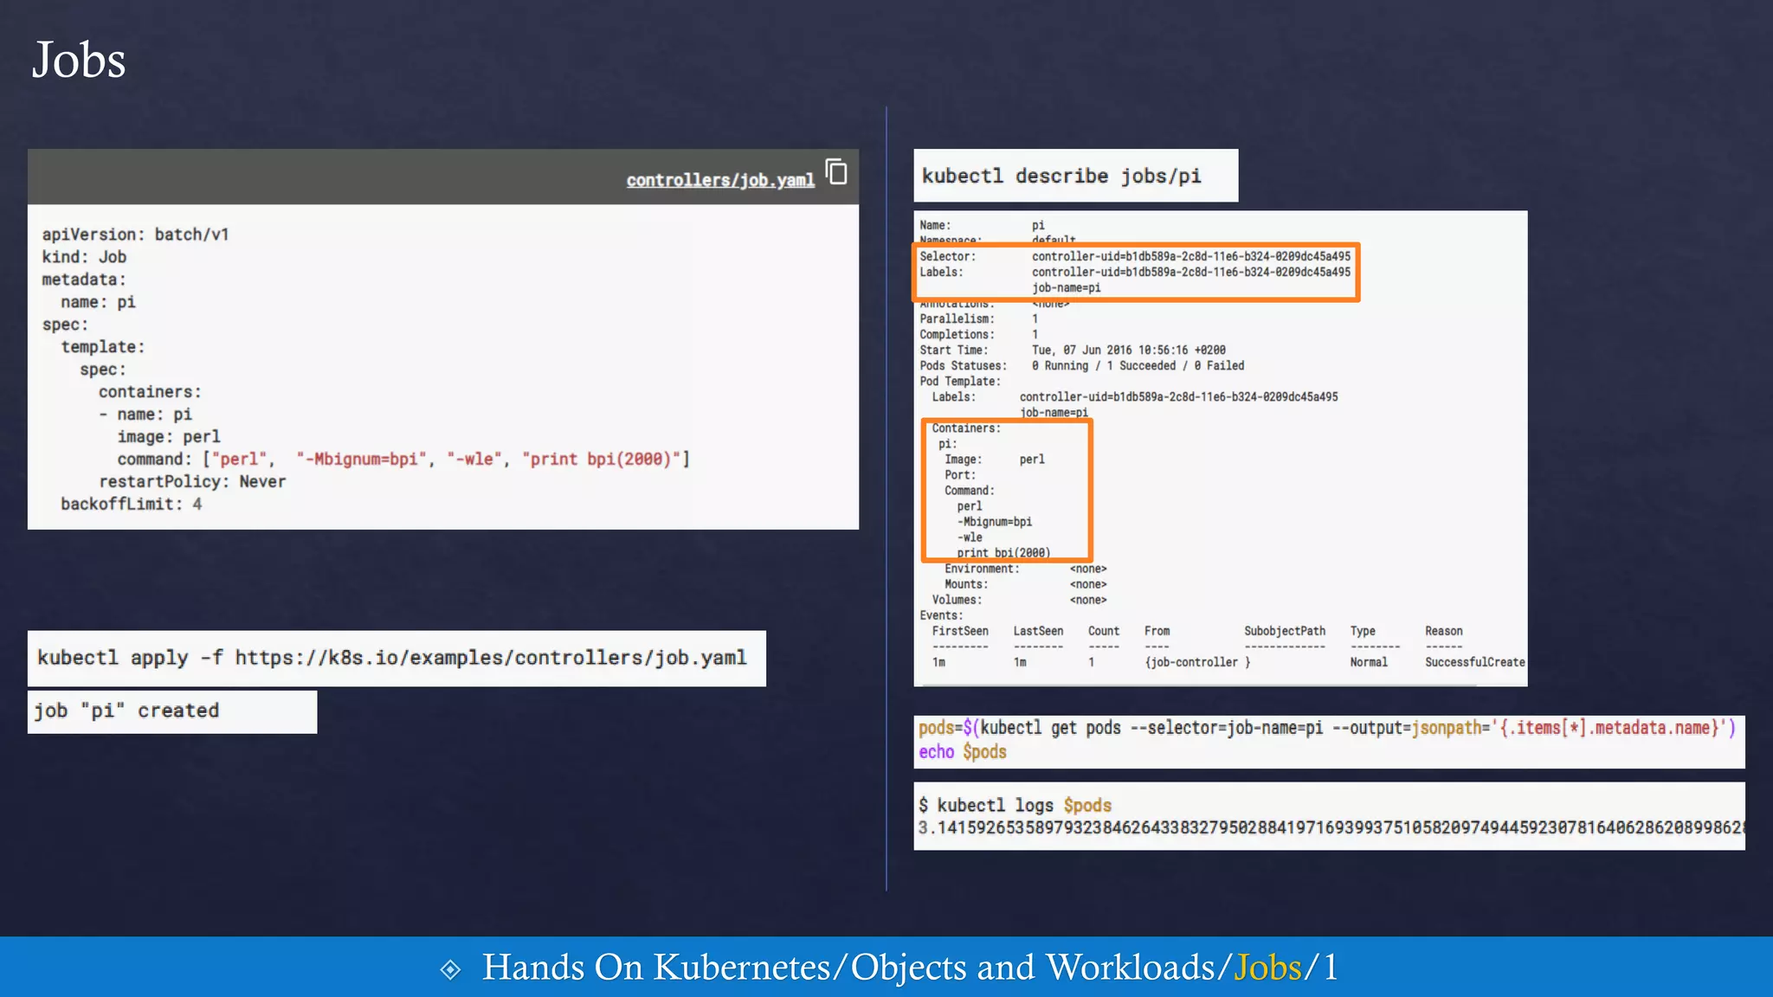This screenshot has width=1773, height=997.
Task: Click the 'Parallelism:' row
Action: pos(979,318)
